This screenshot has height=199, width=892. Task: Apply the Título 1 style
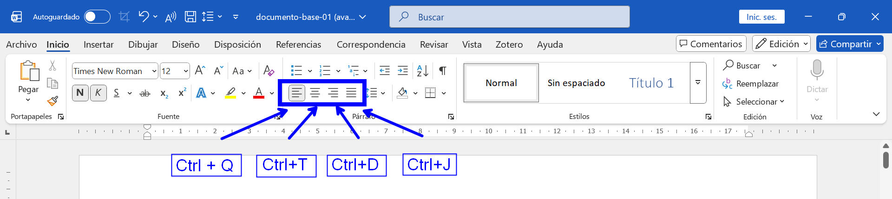(x=651, y=83)
